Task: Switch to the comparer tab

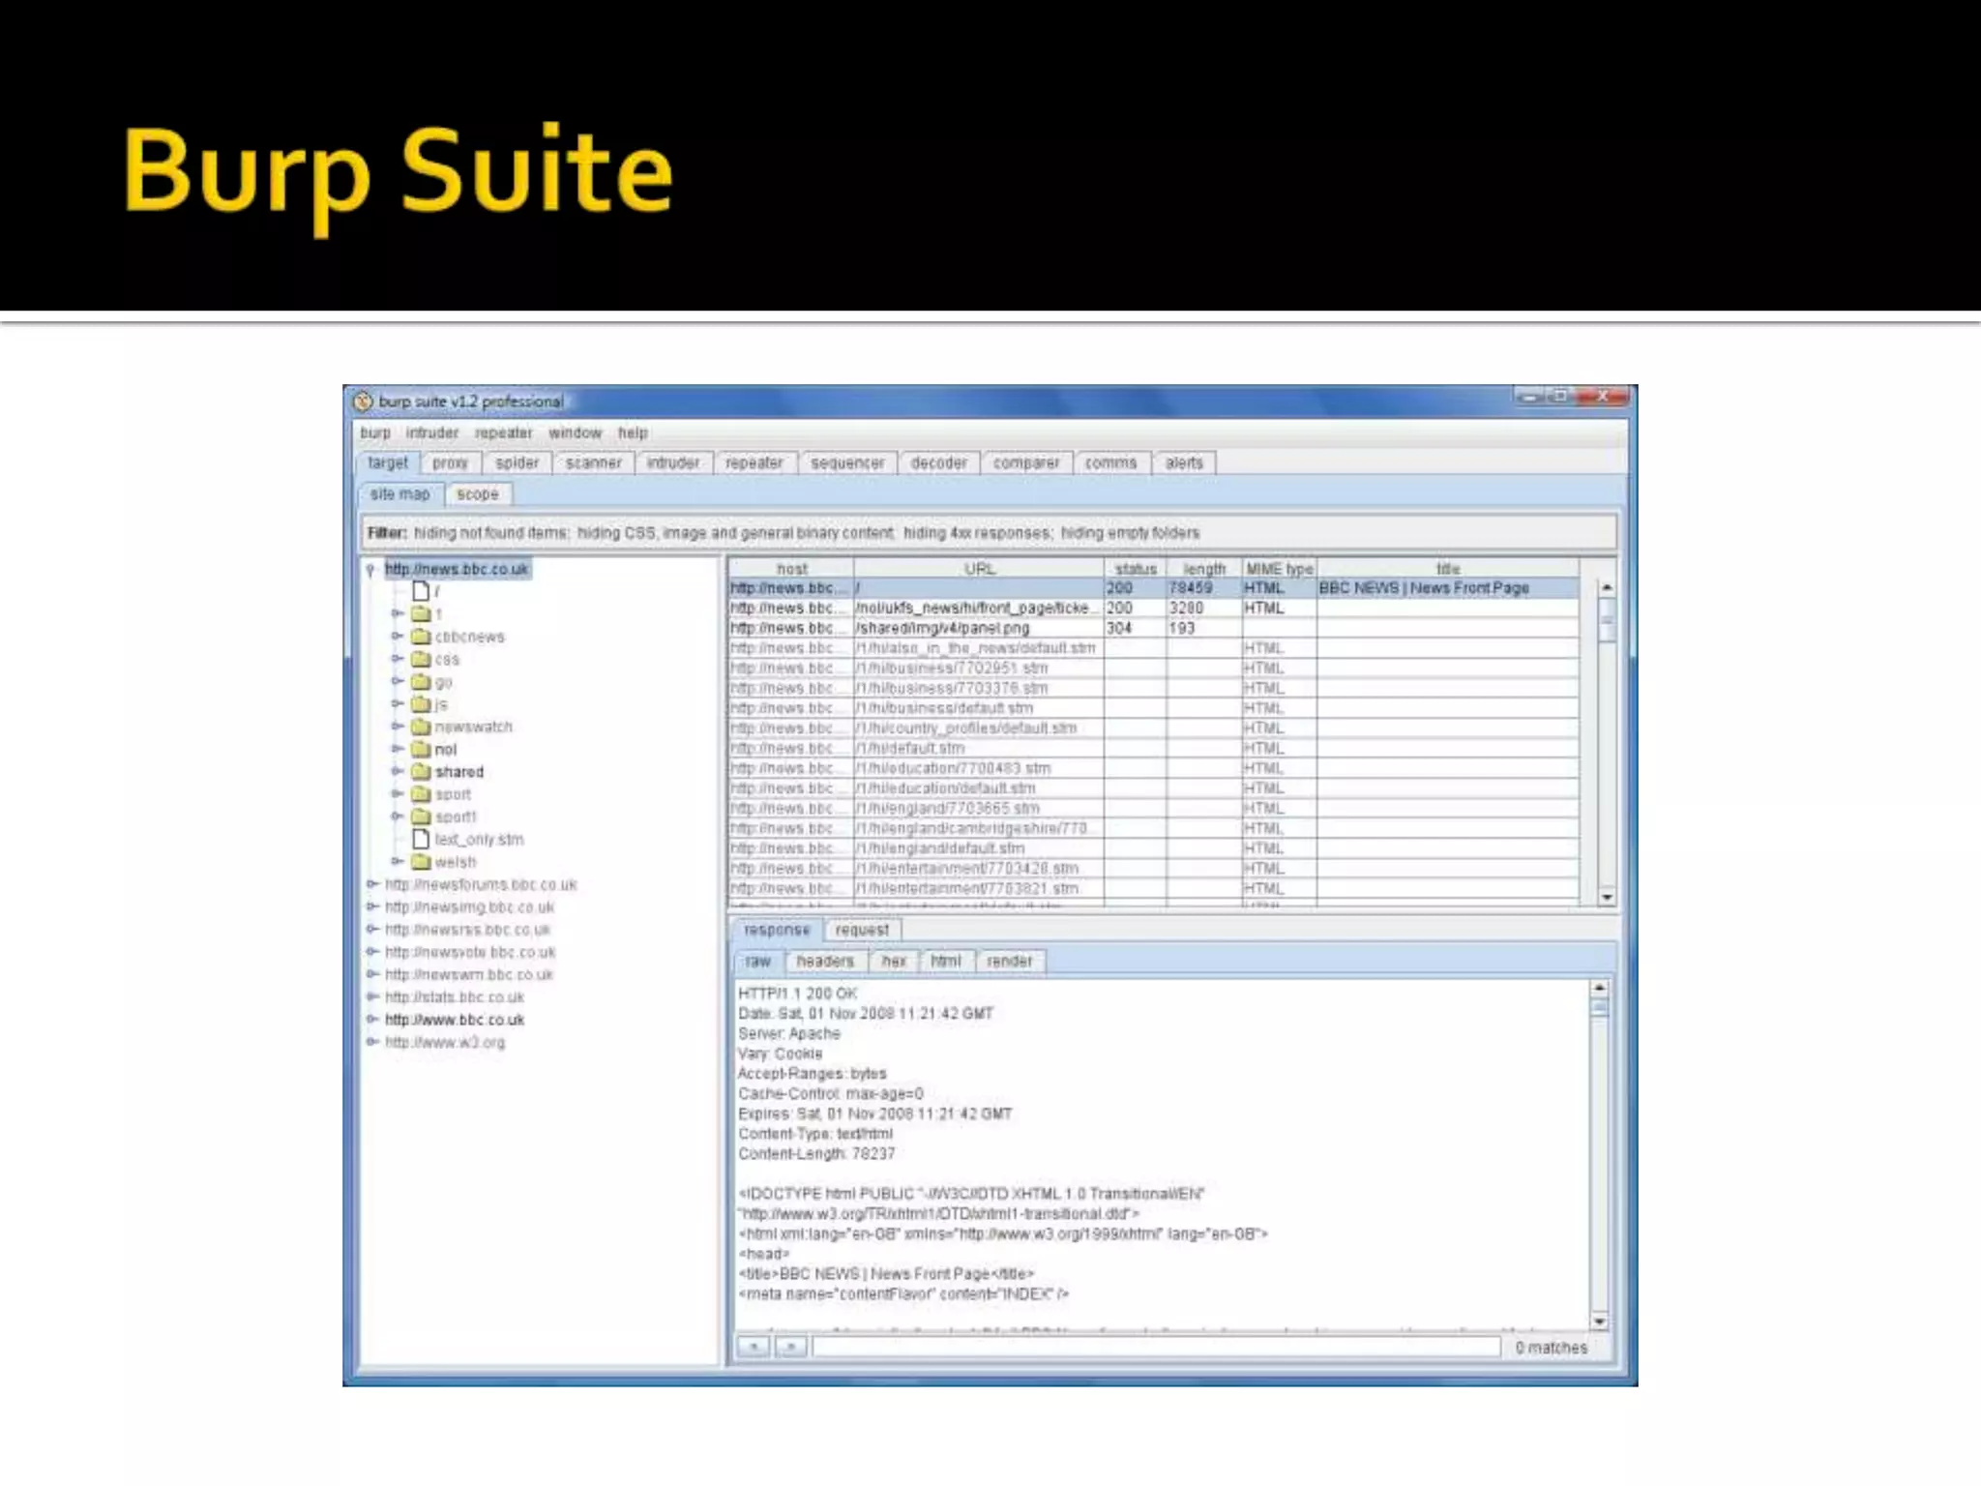Action: [1026, 463]
